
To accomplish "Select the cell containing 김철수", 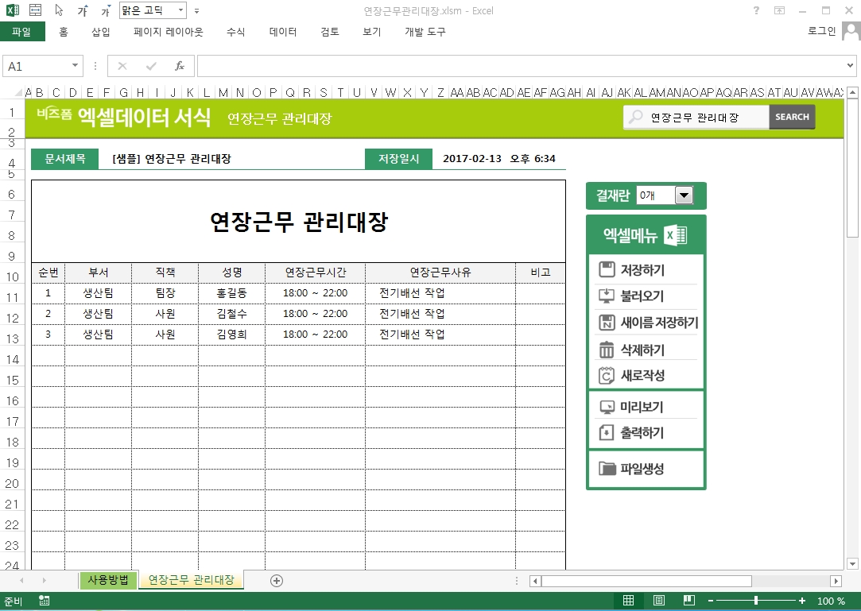I will point(231,314).
